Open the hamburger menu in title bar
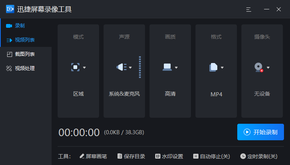The image size is (290, 165). click(x=249, y=9)
